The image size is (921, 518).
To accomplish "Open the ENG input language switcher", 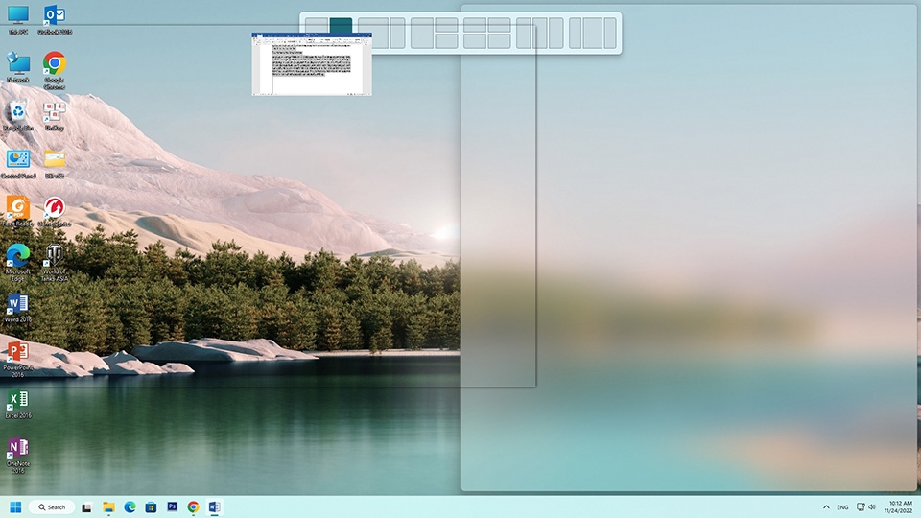I will point(842,506).
